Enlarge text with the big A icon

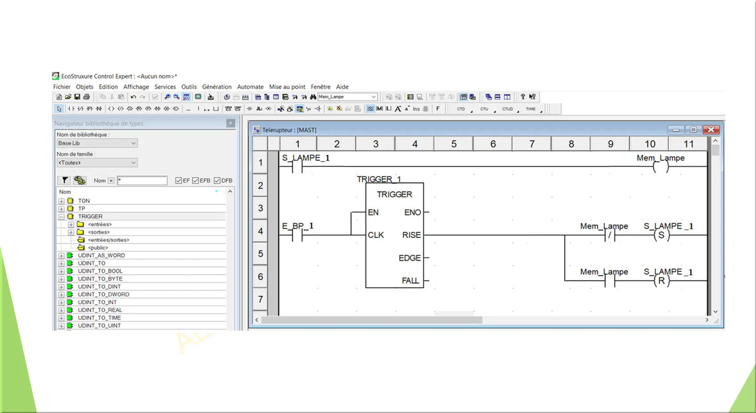click(398, 109)
